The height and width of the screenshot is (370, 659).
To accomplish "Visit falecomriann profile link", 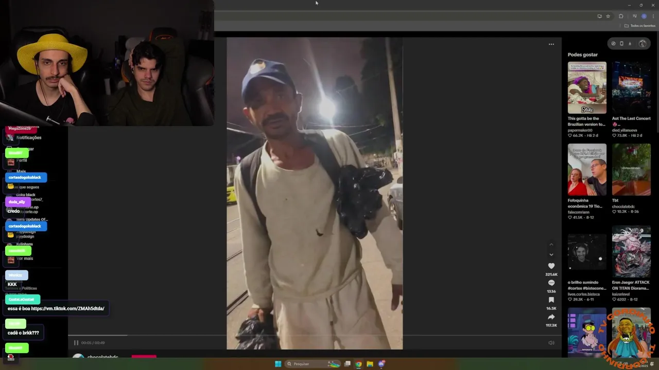I will pos(580,212).
